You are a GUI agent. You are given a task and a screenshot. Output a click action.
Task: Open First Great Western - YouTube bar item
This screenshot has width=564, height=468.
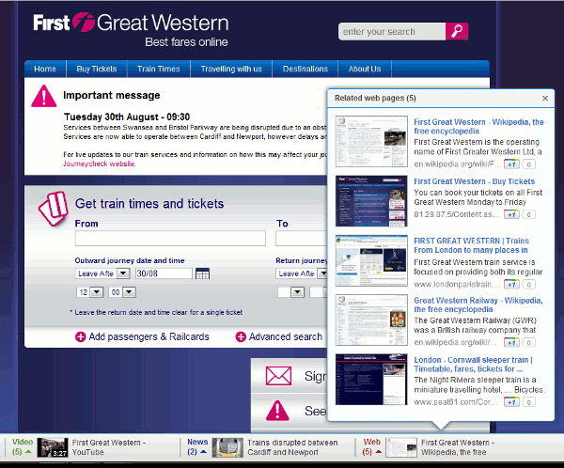[109, 447]
